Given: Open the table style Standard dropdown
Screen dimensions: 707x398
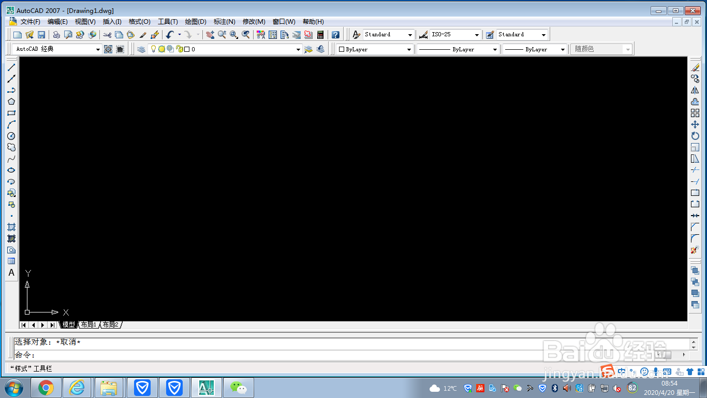Looking at the screenshot, I should coord(543,35).
